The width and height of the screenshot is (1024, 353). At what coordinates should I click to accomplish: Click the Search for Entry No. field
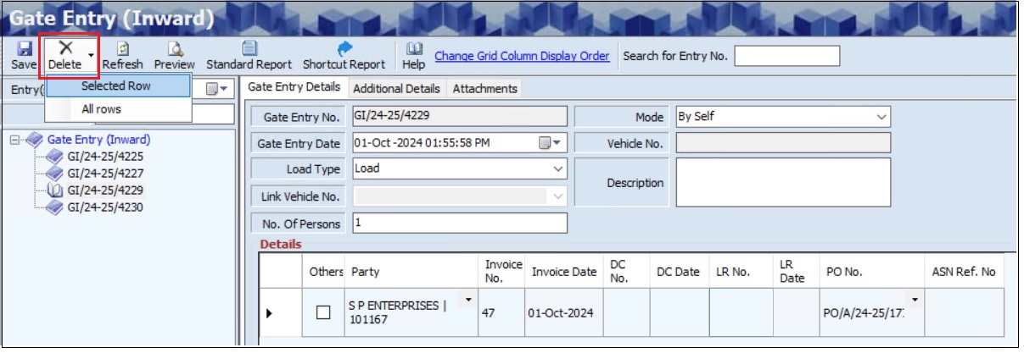(786, 57)
